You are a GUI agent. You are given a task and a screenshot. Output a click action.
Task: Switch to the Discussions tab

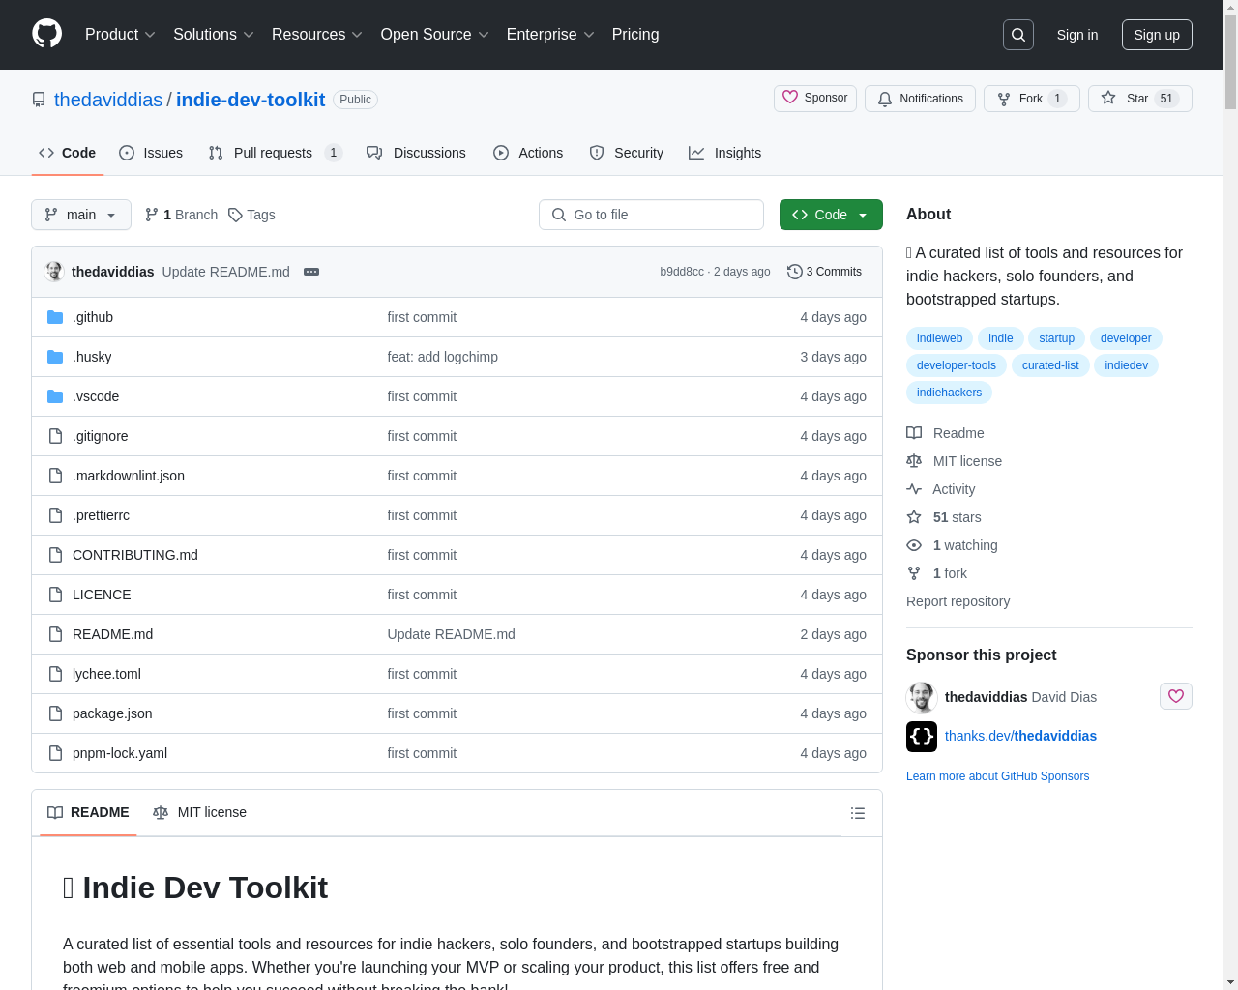[416, 153]
